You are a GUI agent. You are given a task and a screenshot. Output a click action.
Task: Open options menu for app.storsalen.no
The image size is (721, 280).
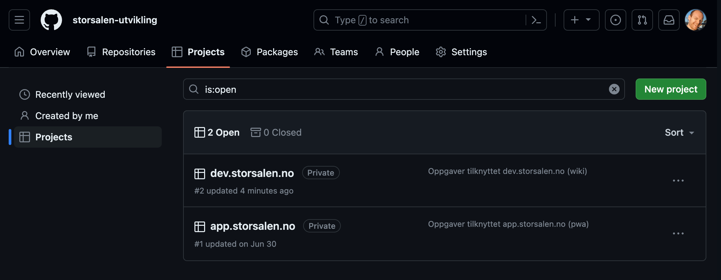678,233
